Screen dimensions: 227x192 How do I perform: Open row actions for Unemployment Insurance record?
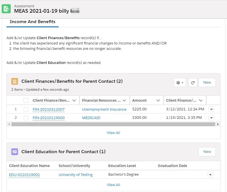211,109
